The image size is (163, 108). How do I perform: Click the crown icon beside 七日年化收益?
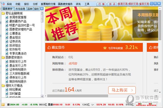[x=105, y=48]
